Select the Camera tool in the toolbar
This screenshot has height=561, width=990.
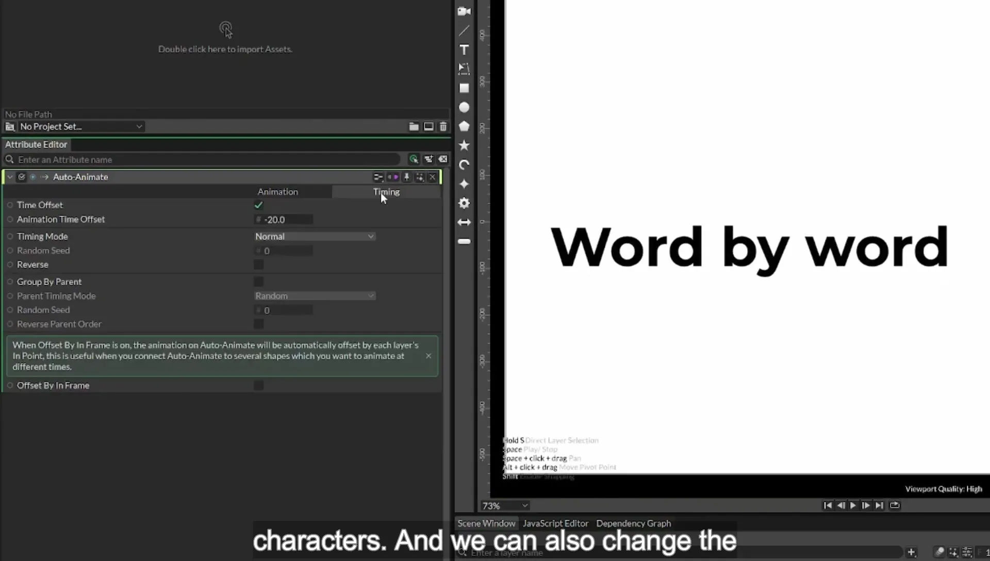pos(464,11)
